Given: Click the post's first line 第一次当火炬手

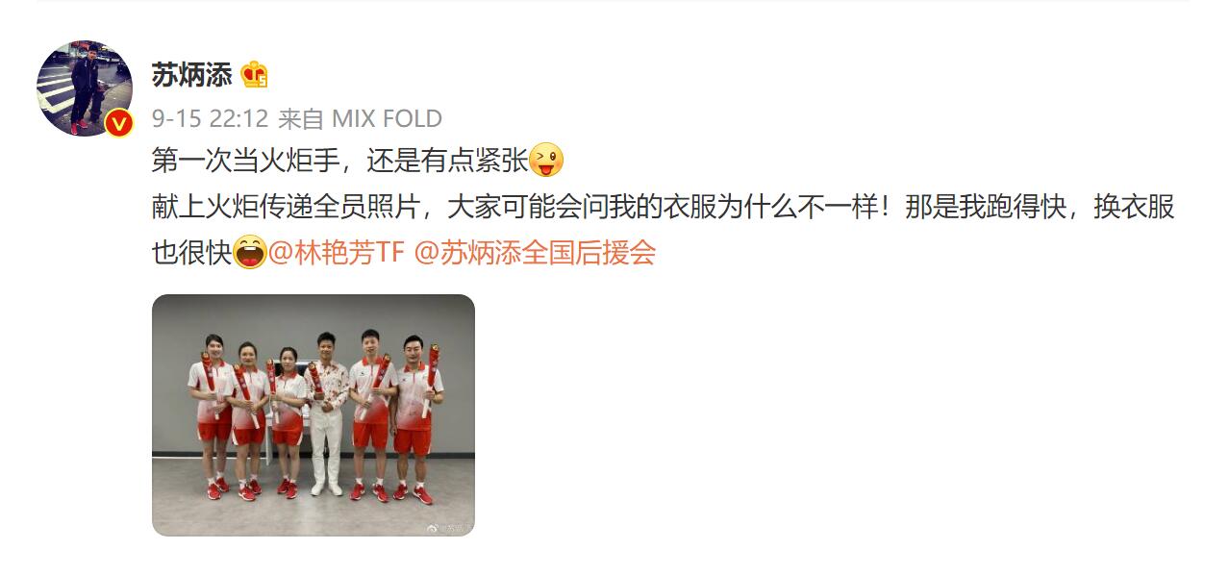Looking at the screenshot, I should 246,160.
